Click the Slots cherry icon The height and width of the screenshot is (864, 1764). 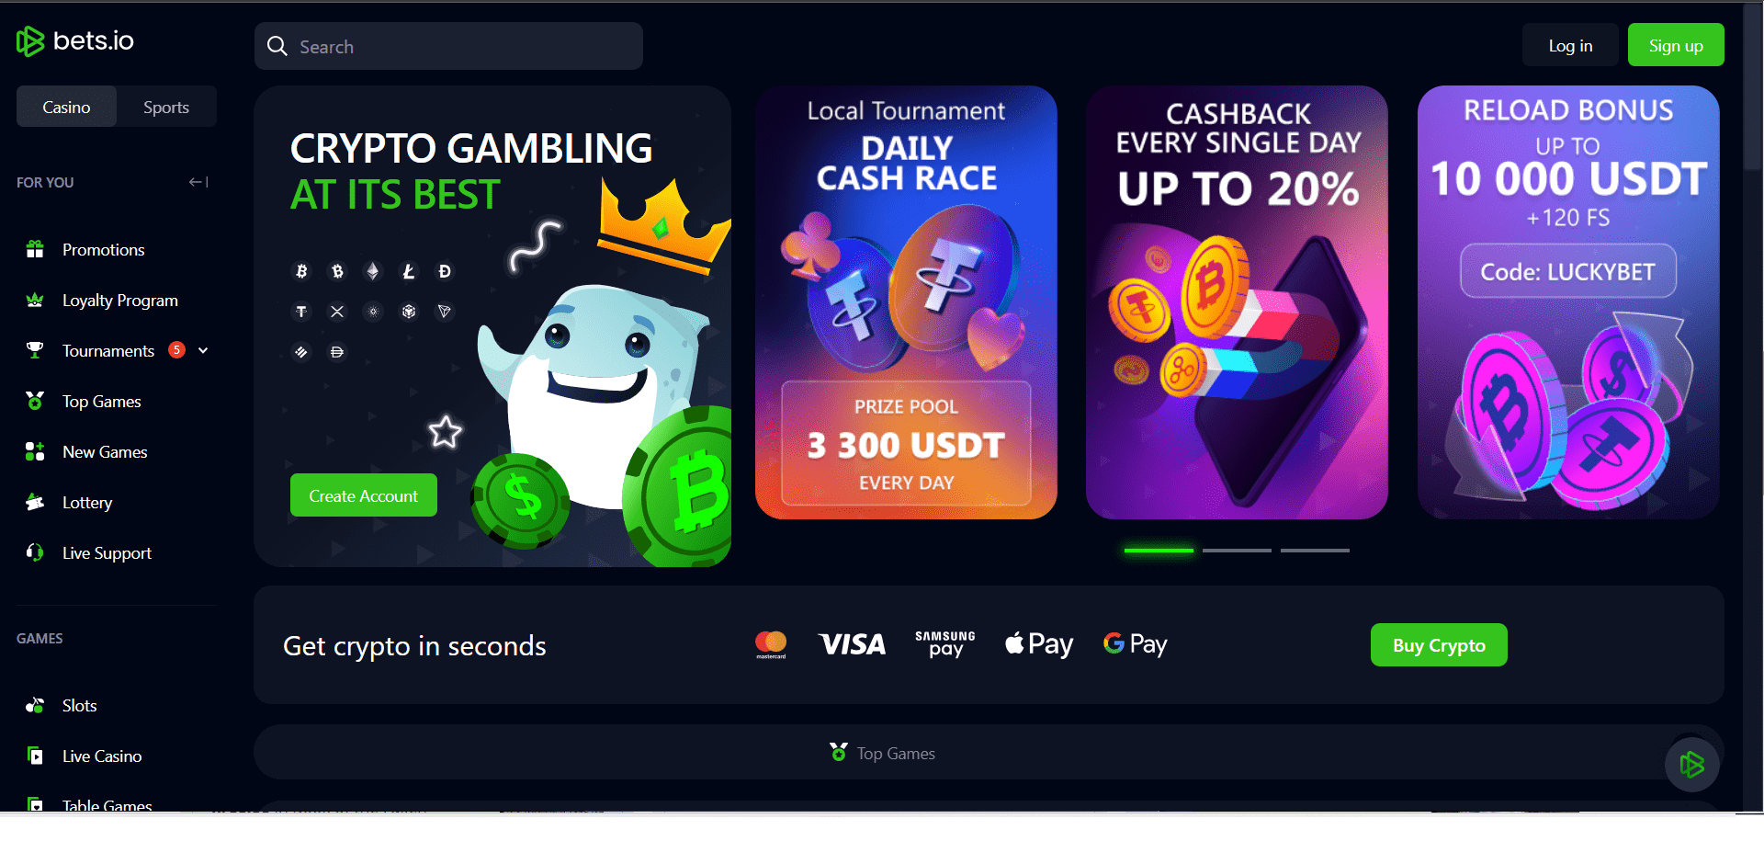(x=35, y=705)
